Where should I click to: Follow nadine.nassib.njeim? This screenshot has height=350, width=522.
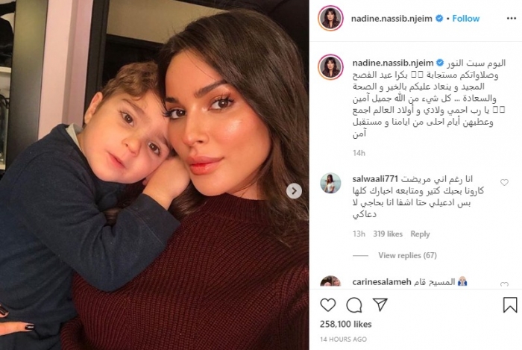(x=466, y=19)
